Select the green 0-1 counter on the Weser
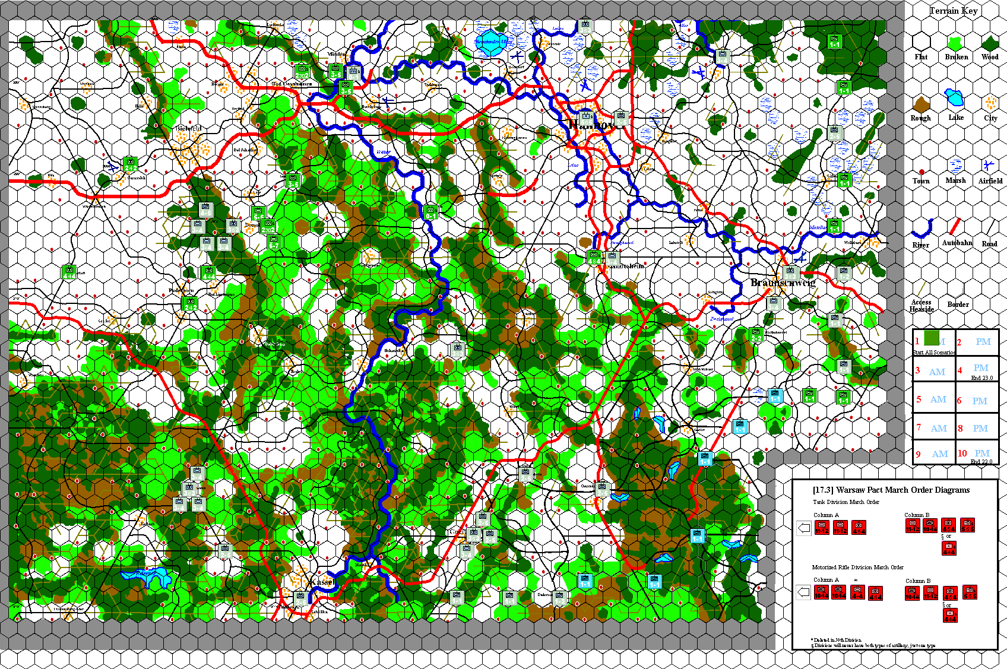 (x=430, y=212)
